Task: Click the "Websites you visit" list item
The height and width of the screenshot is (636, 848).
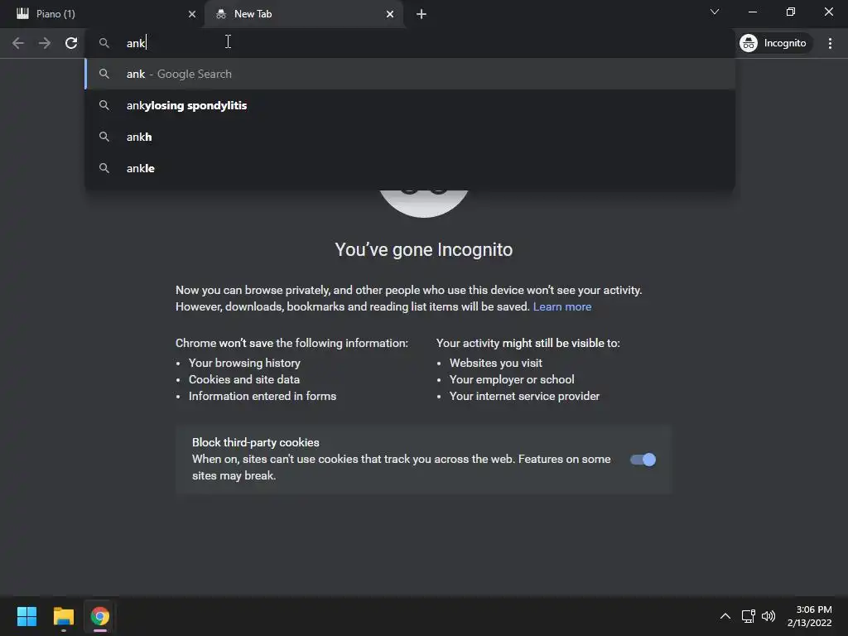Action: [495, 363]
